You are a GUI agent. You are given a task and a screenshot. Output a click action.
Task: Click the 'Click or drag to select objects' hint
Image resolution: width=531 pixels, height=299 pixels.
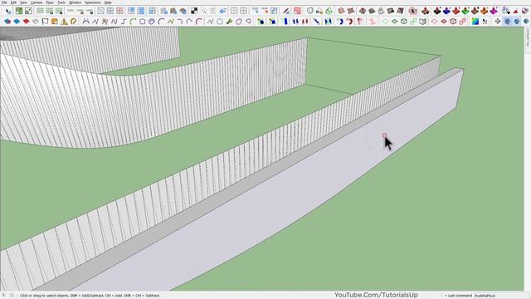pos(90,296)
